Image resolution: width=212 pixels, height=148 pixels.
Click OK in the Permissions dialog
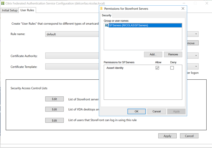[x=137, y=111]
